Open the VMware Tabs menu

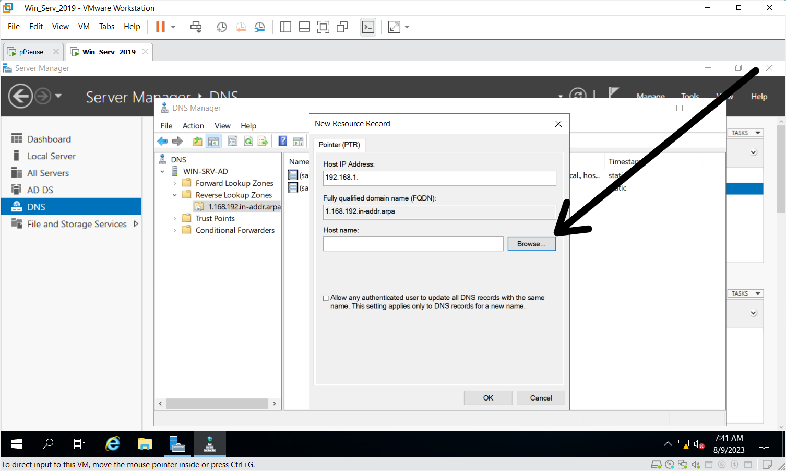point(106,27)
